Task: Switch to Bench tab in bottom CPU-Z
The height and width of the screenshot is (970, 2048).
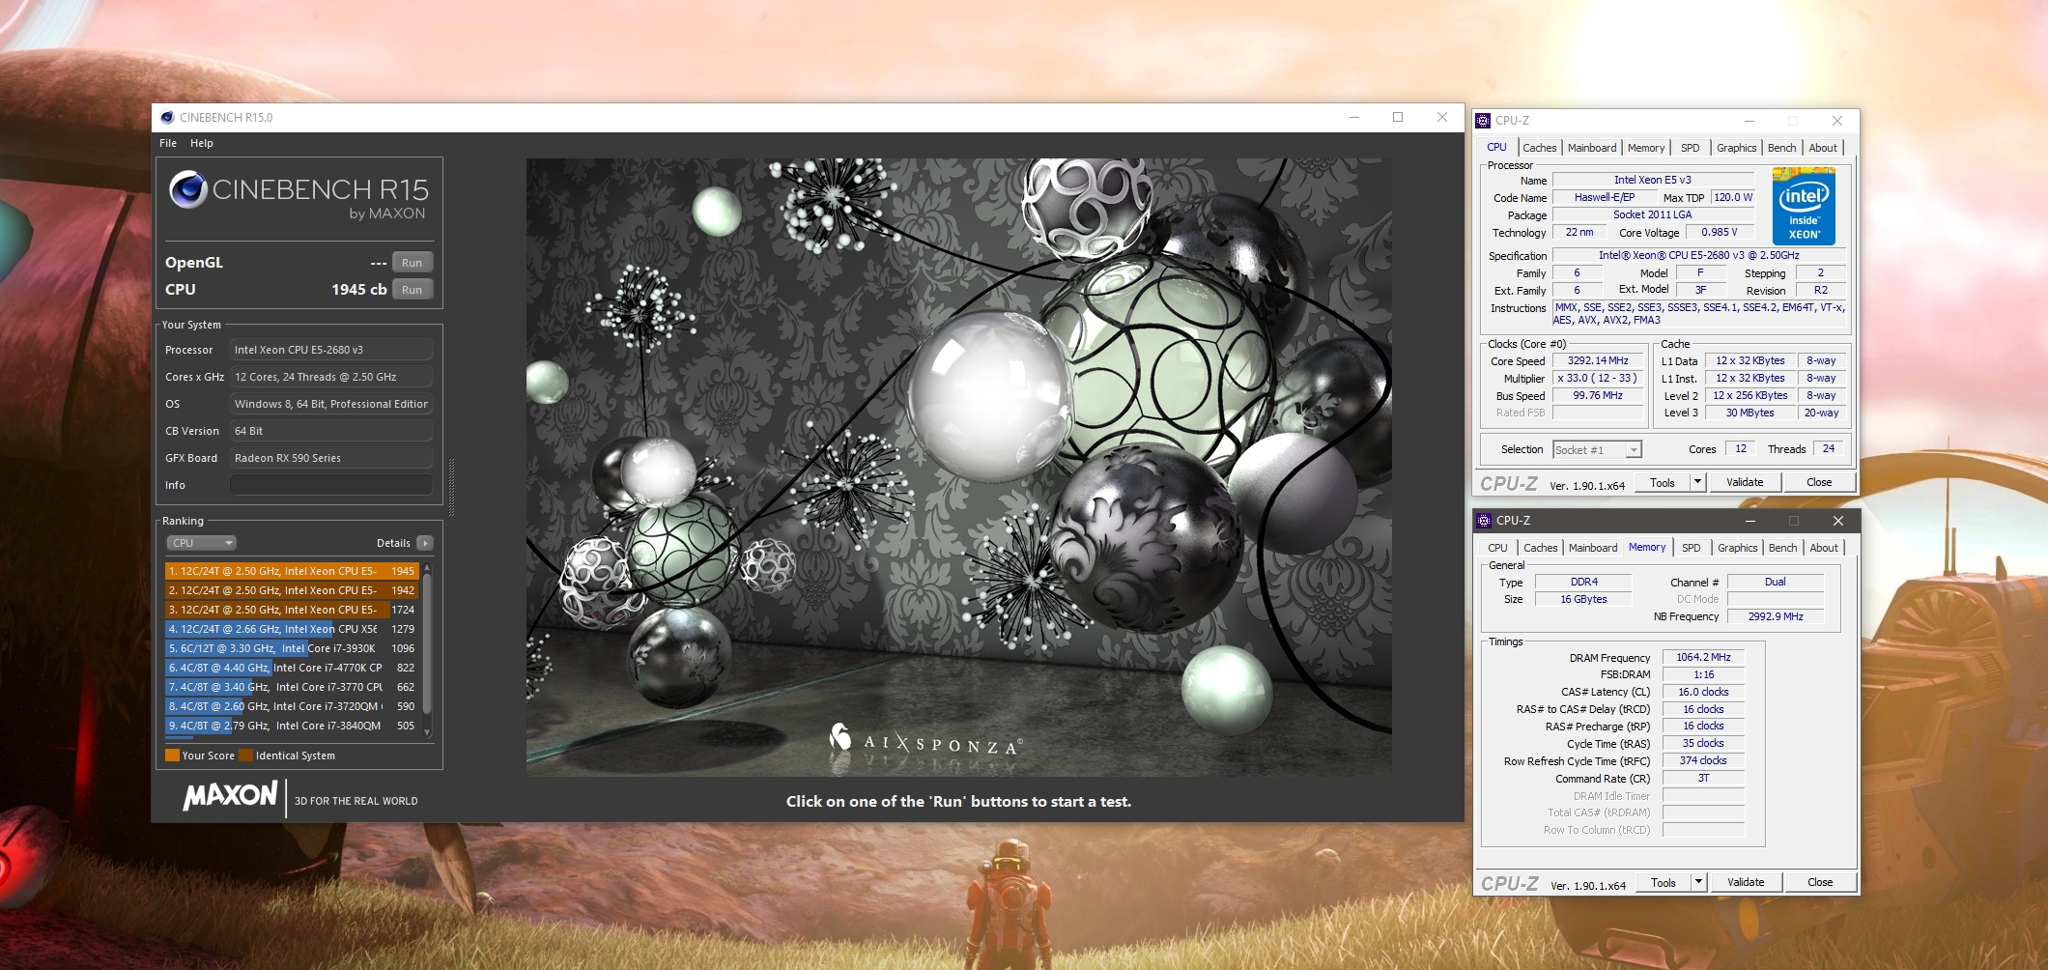Action: click(x=1782, y=548)
